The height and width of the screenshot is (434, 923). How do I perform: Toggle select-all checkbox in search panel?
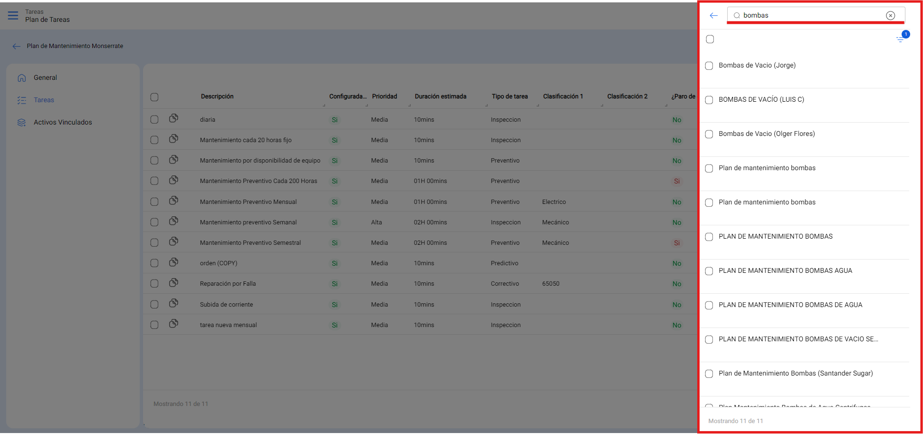pos(710,39)
